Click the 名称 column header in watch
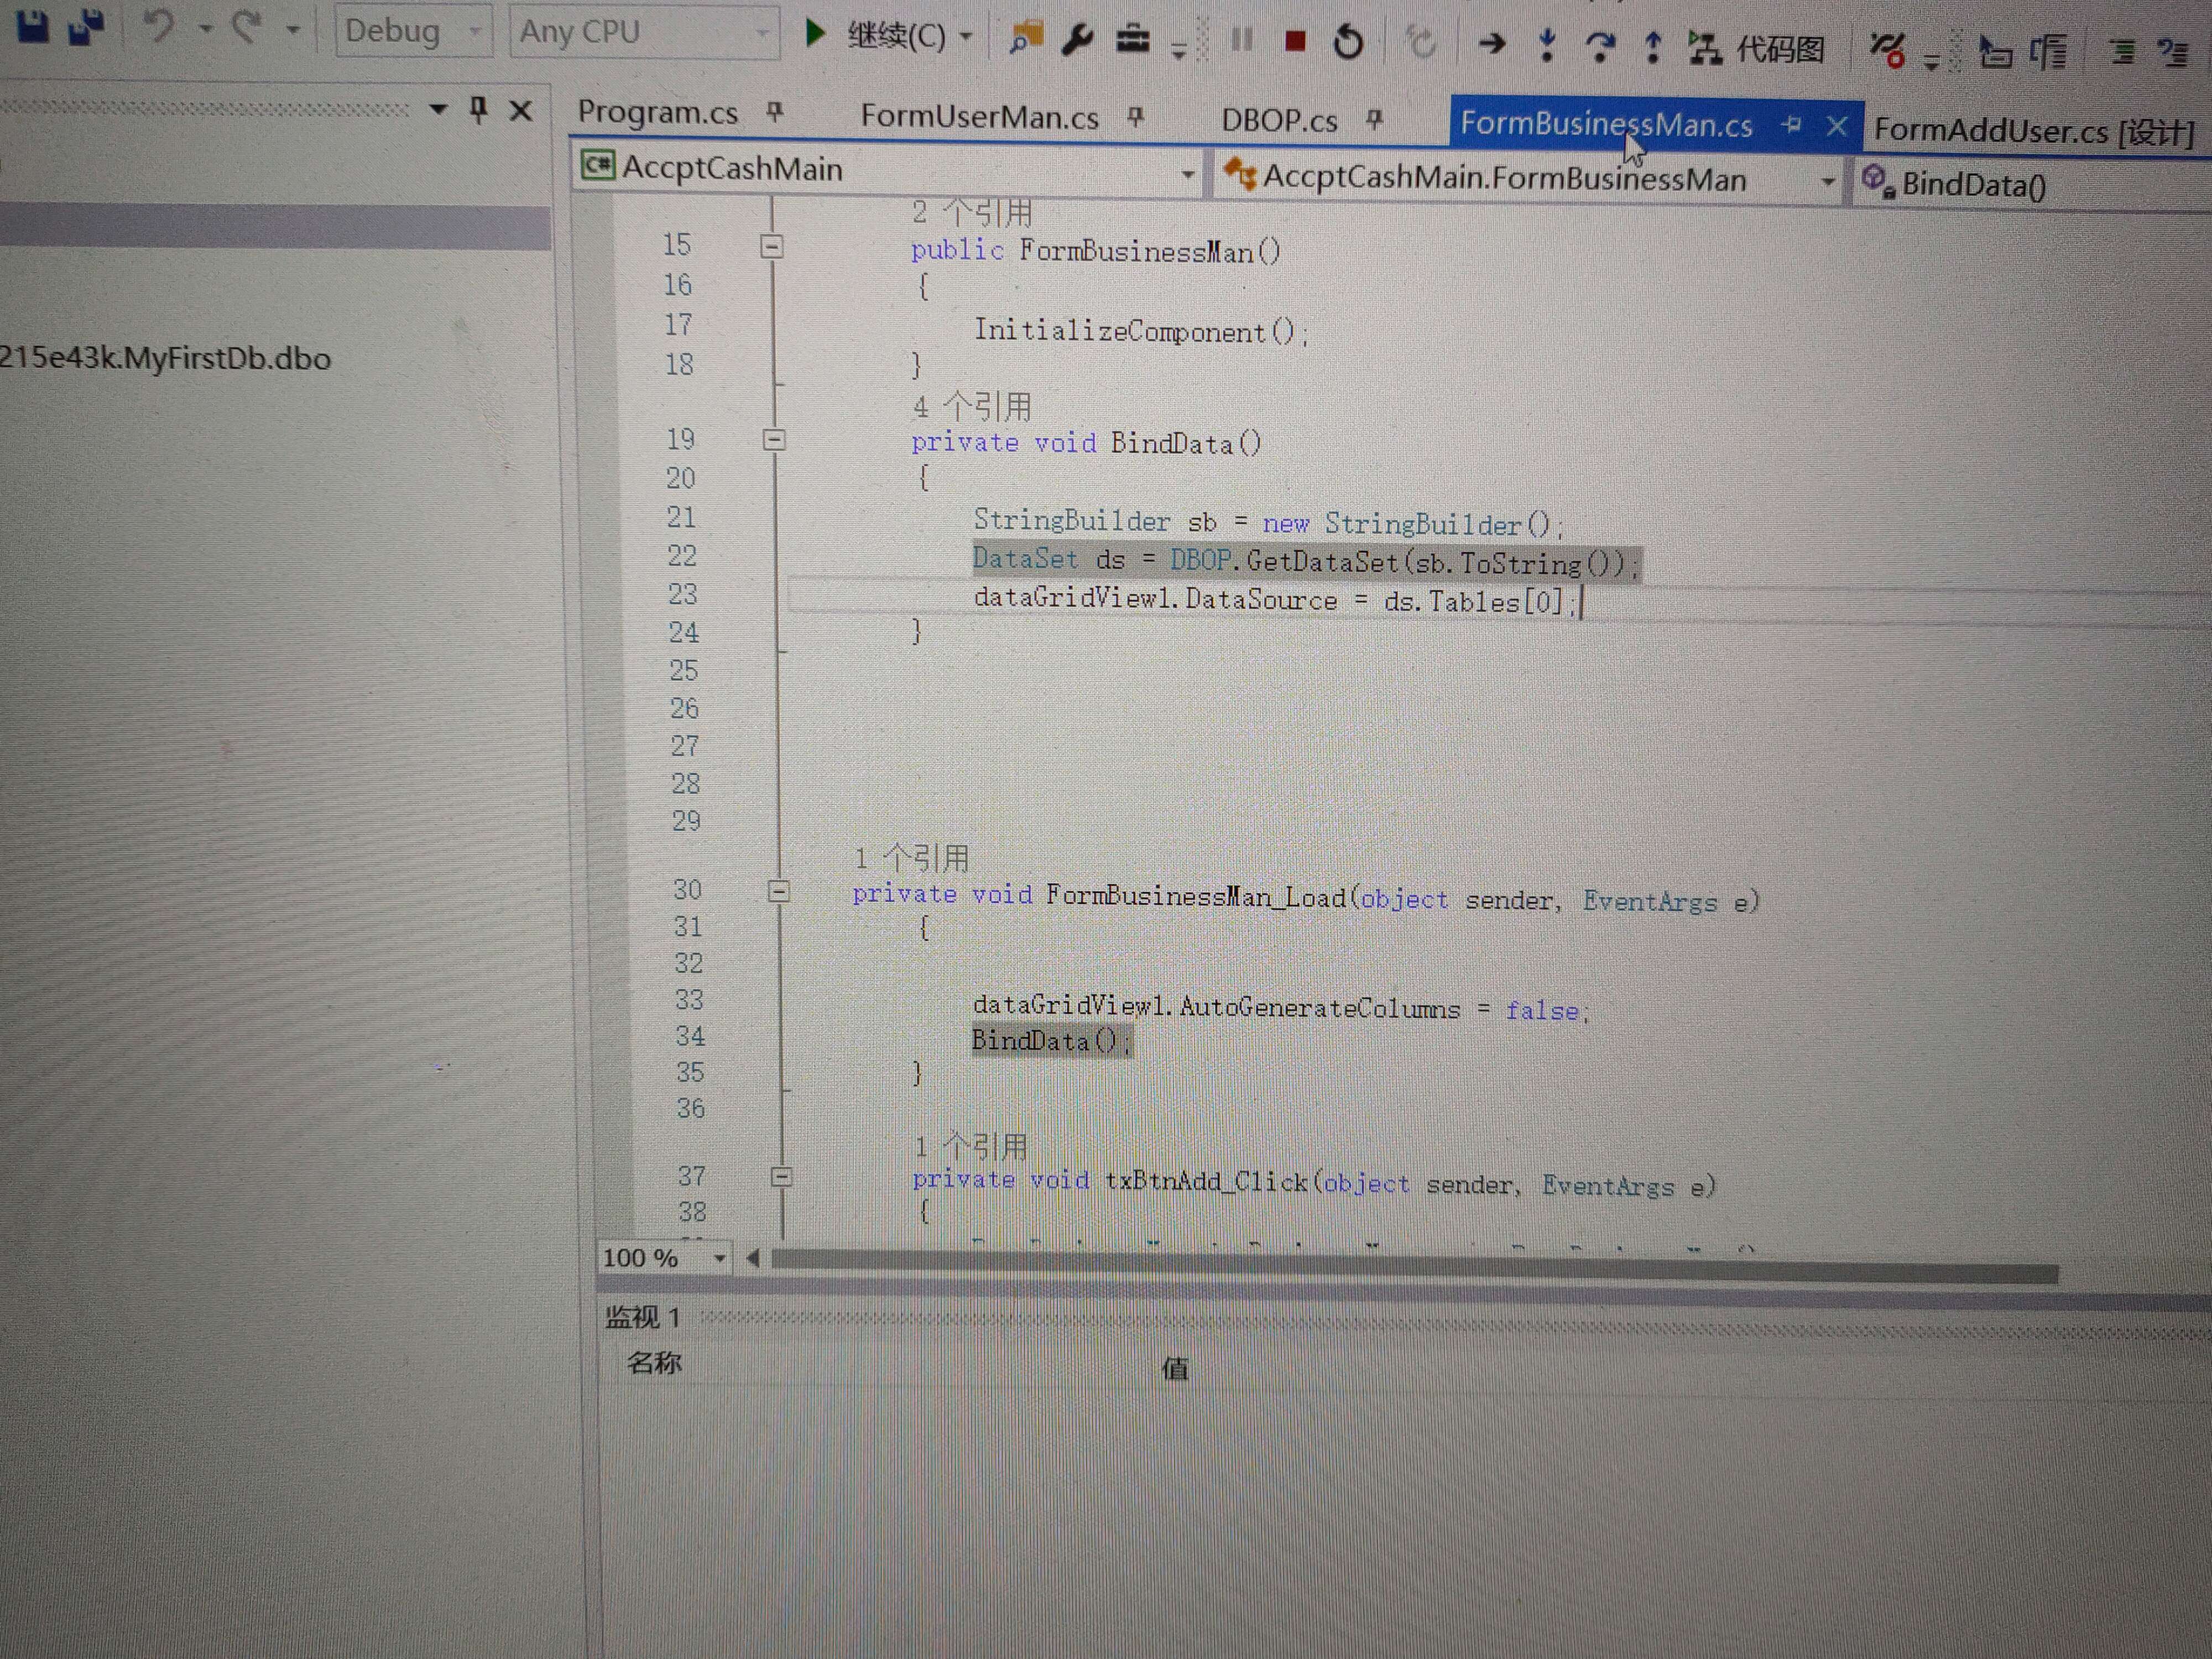Image resolution: width=2212 pixels, height=1659 pixels. (654, 1362)
